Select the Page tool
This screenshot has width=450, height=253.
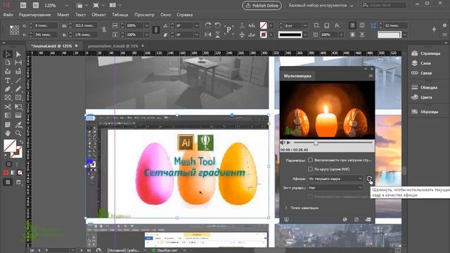click(x=8, y=63)
